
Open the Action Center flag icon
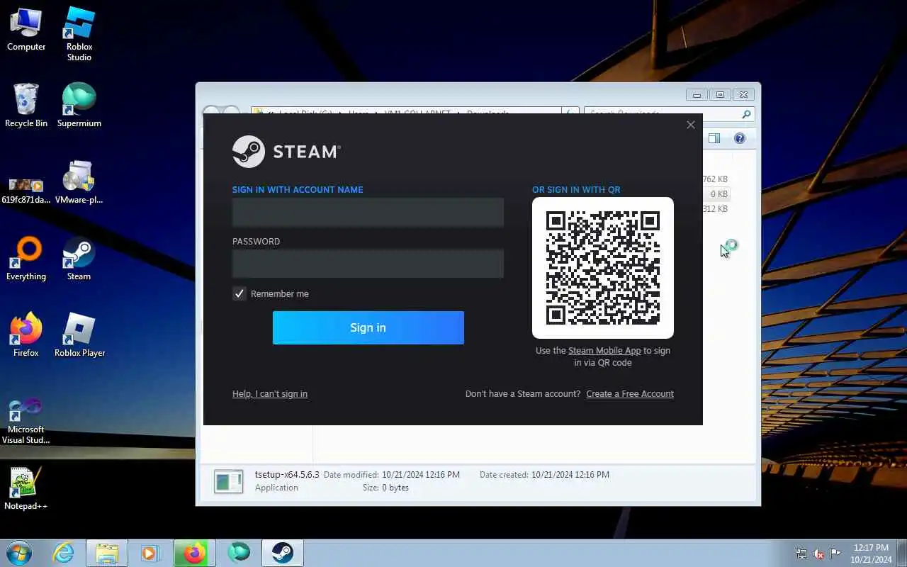(x=835, y=554)
